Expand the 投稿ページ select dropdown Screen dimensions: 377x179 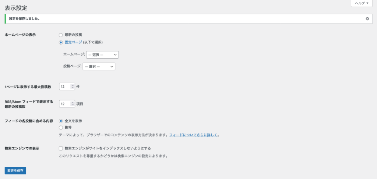pos(99,66)
